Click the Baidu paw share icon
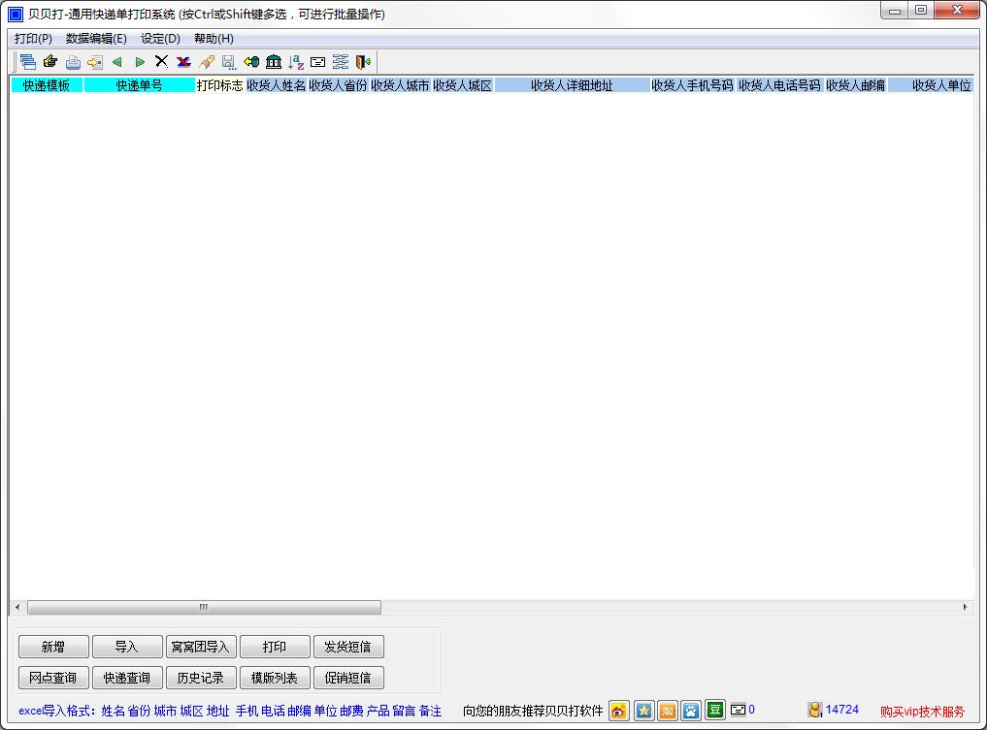Screen dimensions: 987x730 click(690, 711)
